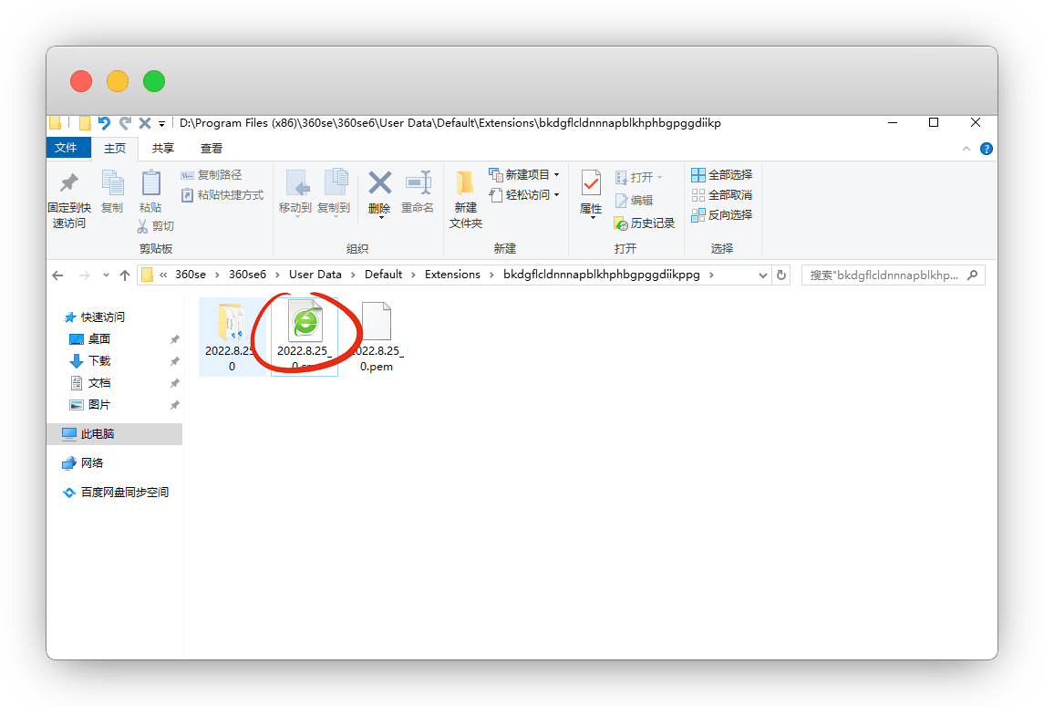
Task: Click the New Folder (新建文件夹) icon
Action: tap(465, 185)
